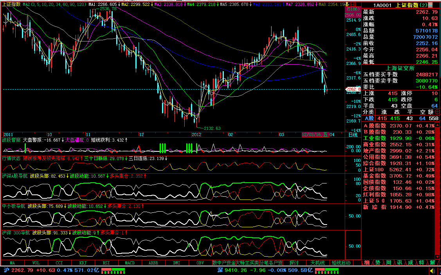The image size is (441, 275).
Task: Click the red-green ratio bar beside 509.58亿
Action: (326, 271)
